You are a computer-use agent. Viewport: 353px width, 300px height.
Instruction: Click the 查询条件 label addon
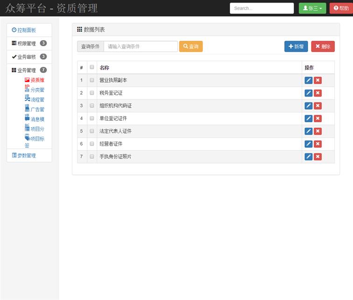90,47
